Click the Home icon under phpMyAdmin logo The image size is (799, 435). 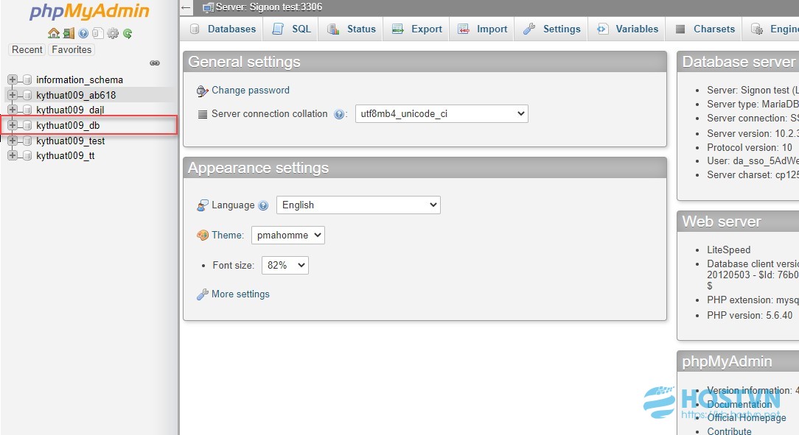[x=54, y=34]
